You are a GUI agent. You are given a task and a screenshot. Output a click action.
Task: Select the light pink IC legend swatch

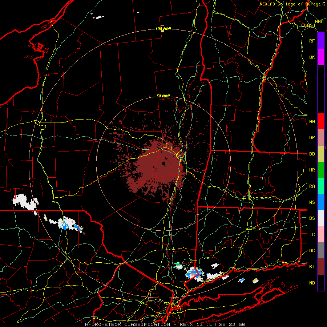click(x=321, y=234)
